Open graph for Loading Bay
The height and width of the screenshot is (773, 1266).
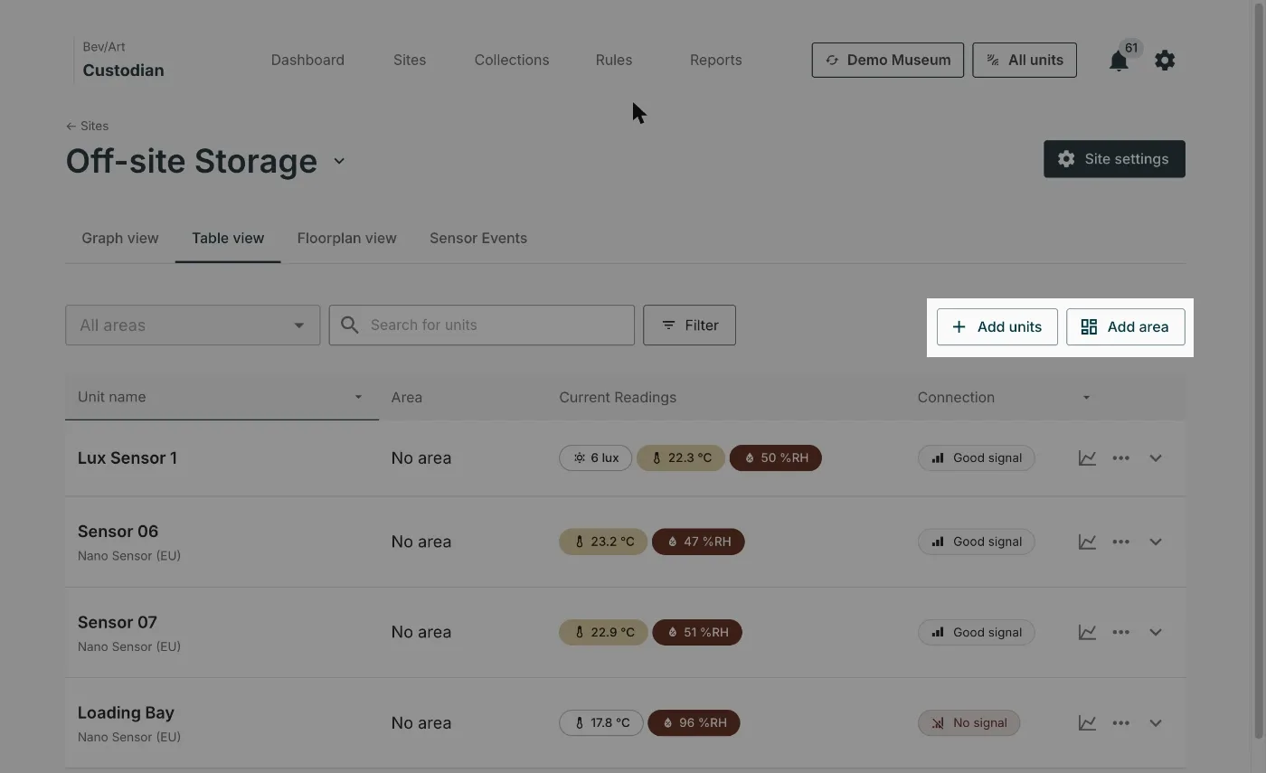(1087, 723)
